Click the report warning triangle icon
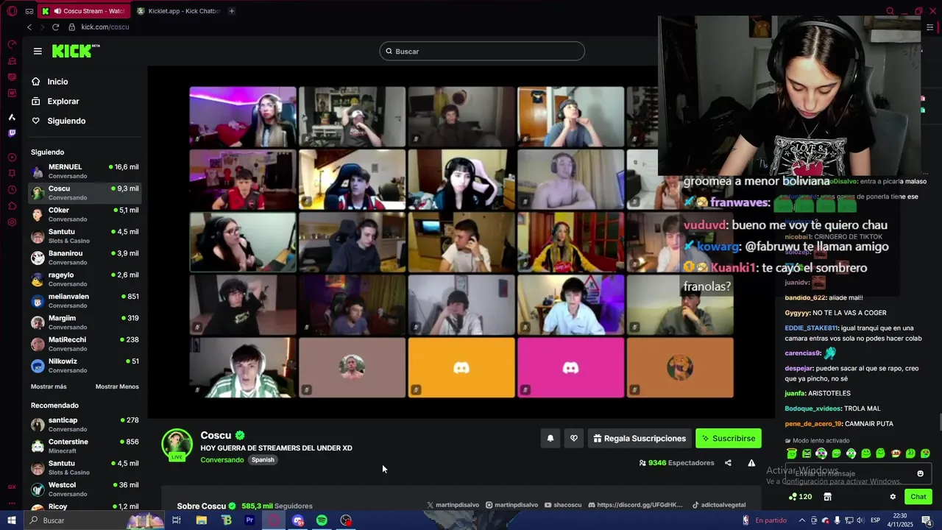Viewport: 942px width, 530px height. pyautogui.click(x=751, y=463)
